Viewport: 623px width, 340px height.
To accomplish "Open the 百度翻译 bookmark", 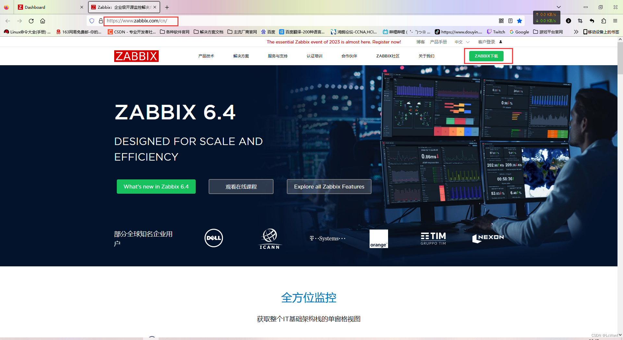I will [302, 32].
